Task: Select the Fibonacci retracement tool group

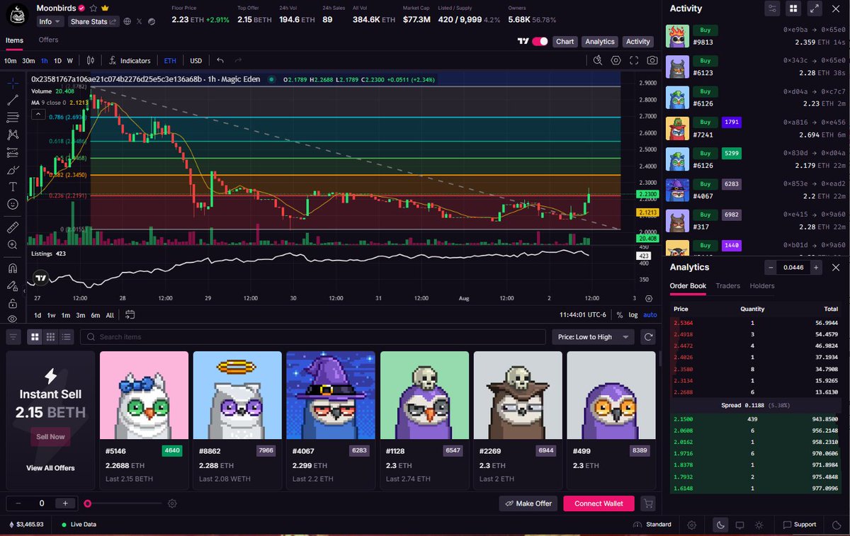Action: click(13, 117)
